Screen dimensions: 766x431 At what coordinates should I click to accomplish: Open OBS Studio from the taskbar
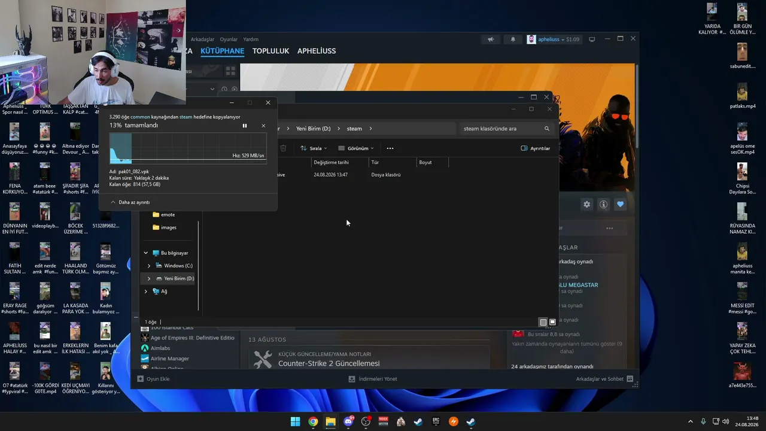pyautogui.click(x=366, y=421)
